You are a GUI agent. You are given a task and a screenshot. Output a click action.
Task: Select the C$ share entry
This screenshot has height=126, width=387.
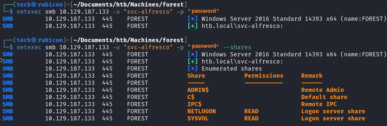pos(191,97)
